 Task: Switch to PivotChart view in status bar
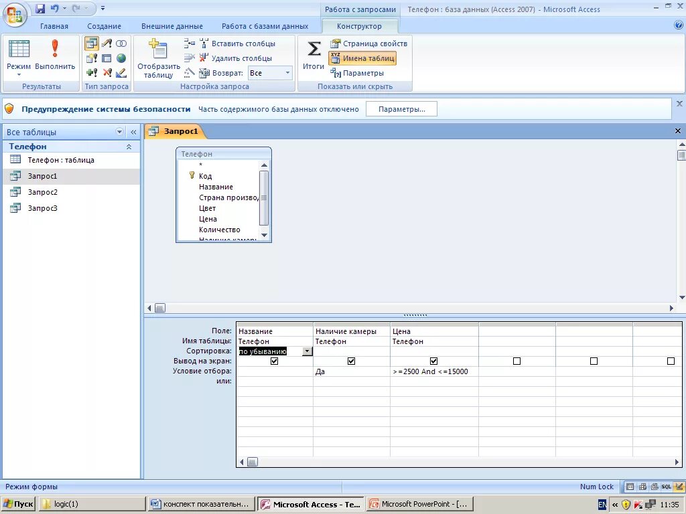pos(655,487)
